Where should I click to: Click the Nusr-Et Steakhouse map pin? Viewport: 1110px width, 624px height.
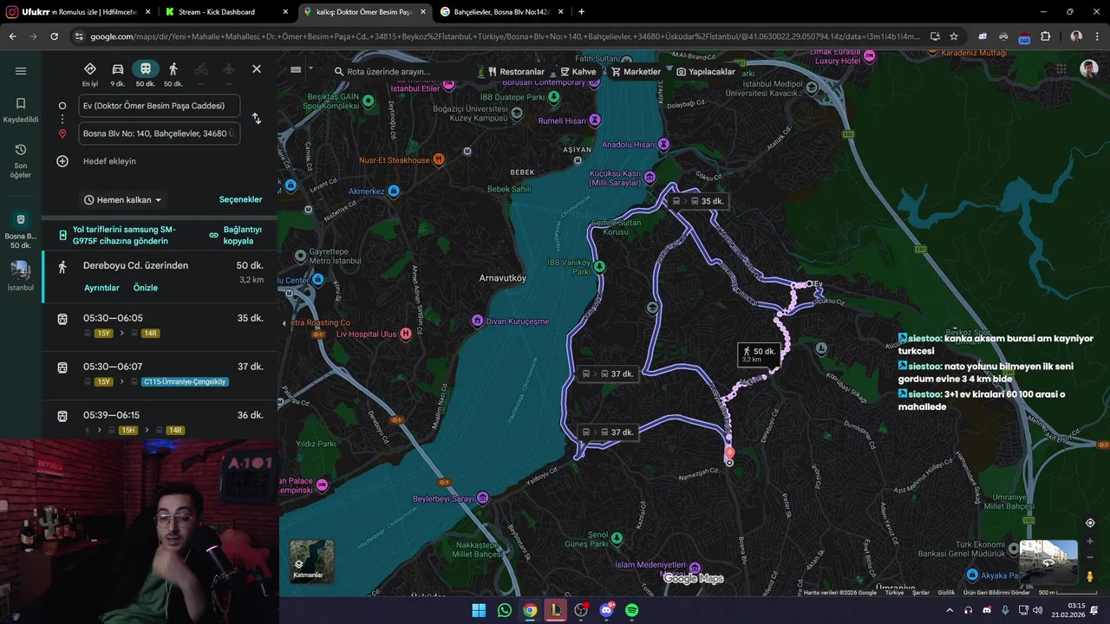pos(439,159)
